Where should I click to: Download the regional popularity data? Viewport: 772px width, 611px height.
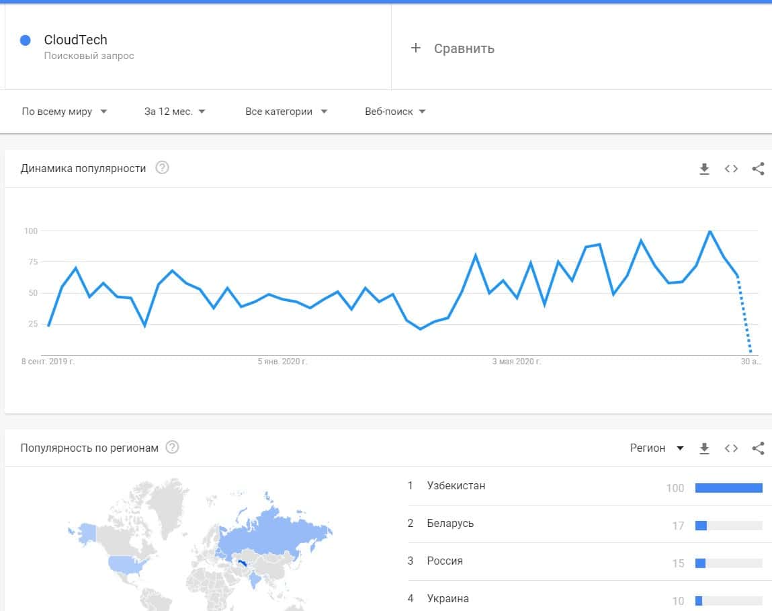point(704,448)
